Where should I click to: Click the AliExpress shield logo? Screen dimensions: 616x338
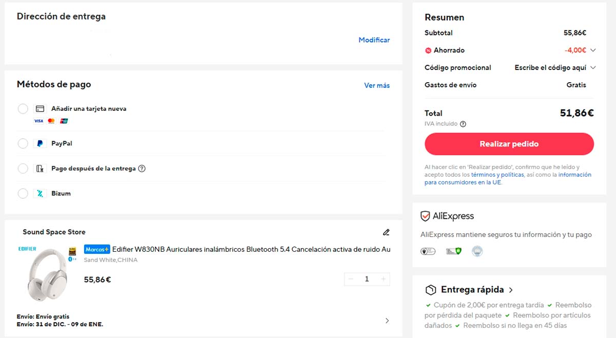(x=425, y=216)
